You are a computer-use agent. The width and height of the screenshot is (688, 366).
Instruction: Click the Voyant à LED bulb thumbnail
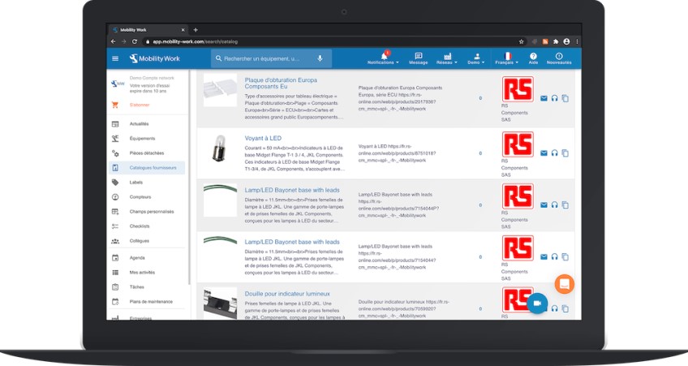pyautogui.click(x=220, y=149)
